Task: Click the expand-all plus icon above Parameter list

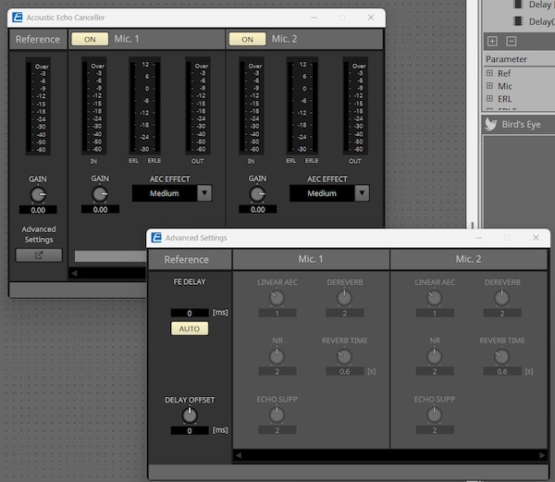Action: click(x=492, y=41)
